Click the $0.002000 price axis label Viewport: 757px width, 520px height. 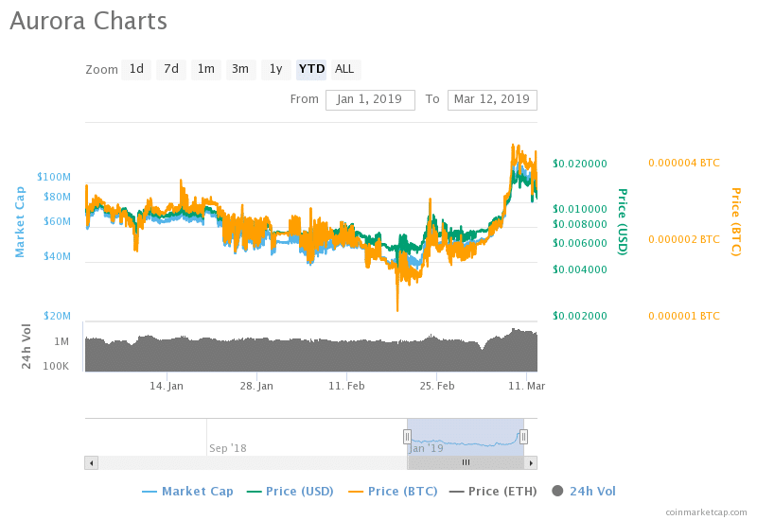point(580,316)
